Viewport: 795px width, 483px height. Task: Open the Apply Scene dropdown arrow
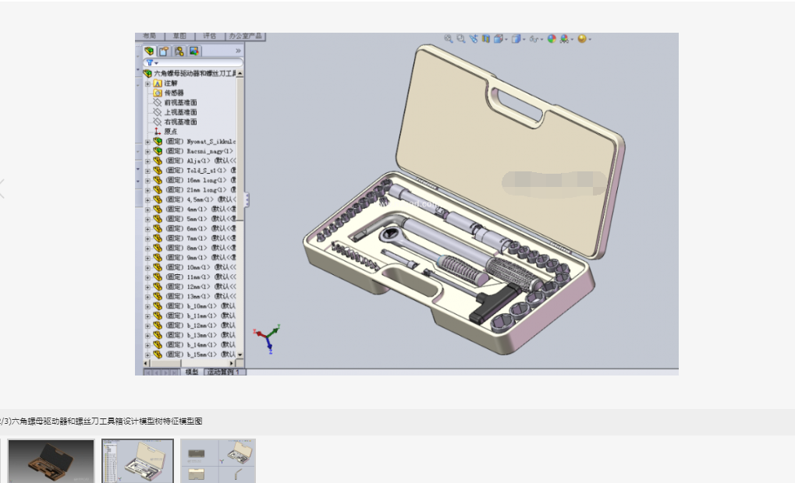pyautogui.click(x=573, y=40)
